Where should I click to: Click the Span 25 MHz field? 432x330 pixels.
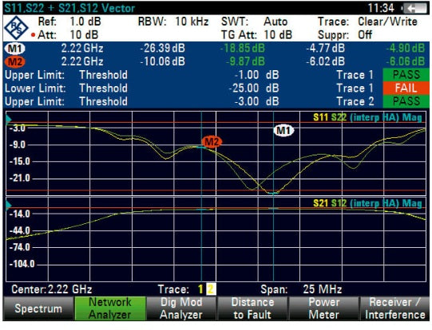point(301,289)
